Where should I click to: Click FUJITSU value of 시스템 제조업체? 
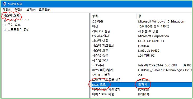pos(144,46)
